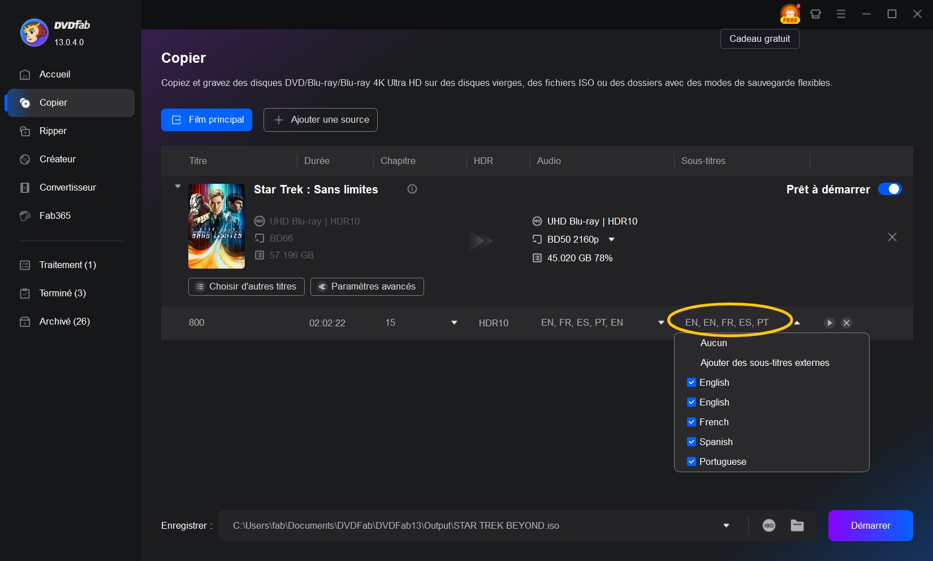Uncheck the Portuguese subtitle checkbox
This screenshot has width=933, height=561.
coord(691,461)
